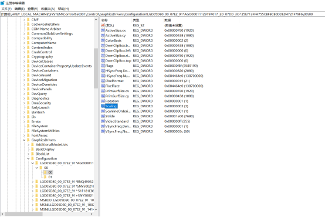This screenshot has height=217, width=325.
Task: Click the tree pane horizontal scrollbar
Action: [x=47, y=214]
